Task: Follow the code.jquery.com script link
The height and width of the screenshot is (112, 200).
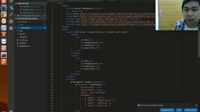Action: (x=104, y=19)
